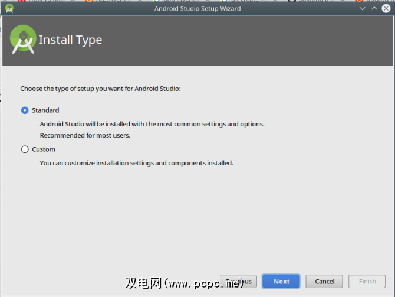Screen dimensions: 395x297
Task: Click the Finish button
Action: click(x=367, y=282)
